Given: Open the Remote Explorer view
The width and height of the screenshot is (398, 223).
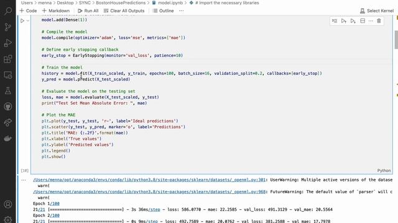Looking at the screenshot, I should (8, 75).
